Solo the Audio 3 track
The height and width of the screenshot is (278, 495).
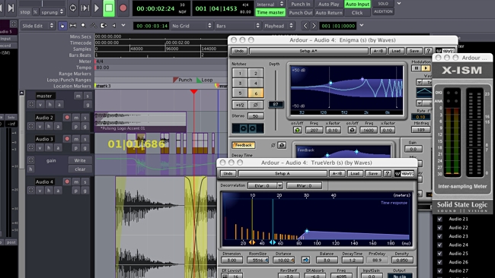click(x=85, y=139)
